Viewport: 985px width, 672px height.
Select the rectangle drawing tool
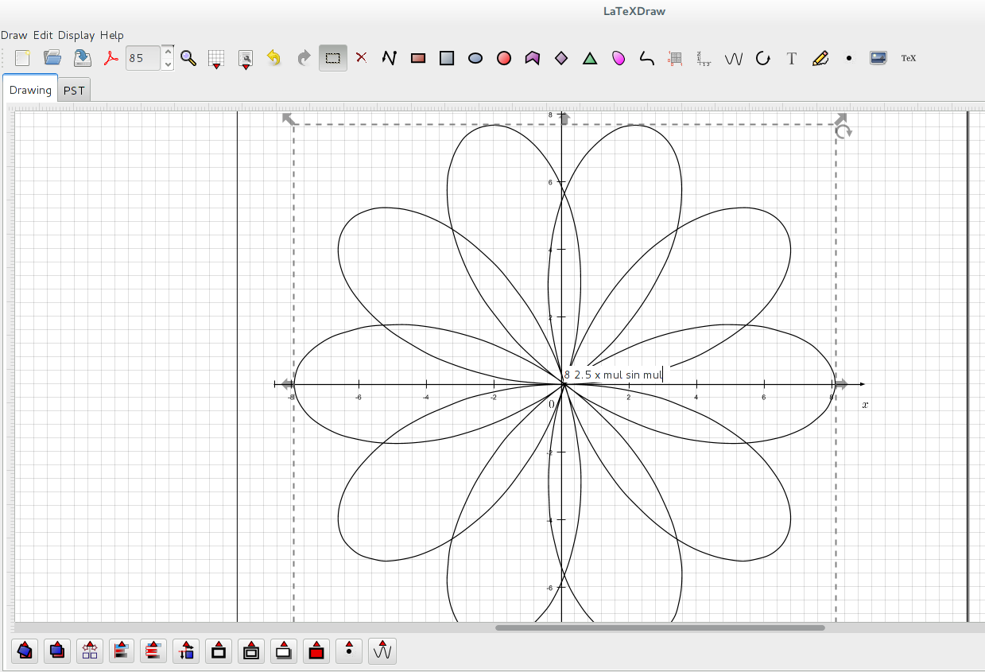[x=419, y=58]
